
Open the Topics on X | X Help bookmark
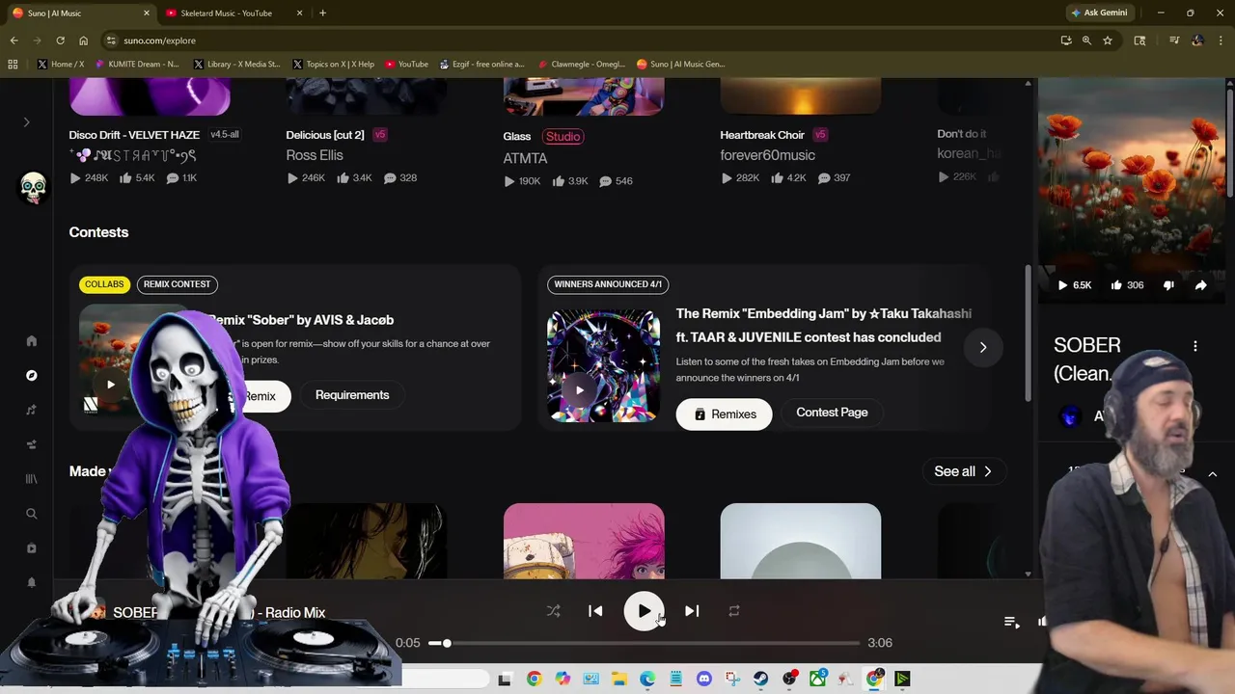click(333, 65)
